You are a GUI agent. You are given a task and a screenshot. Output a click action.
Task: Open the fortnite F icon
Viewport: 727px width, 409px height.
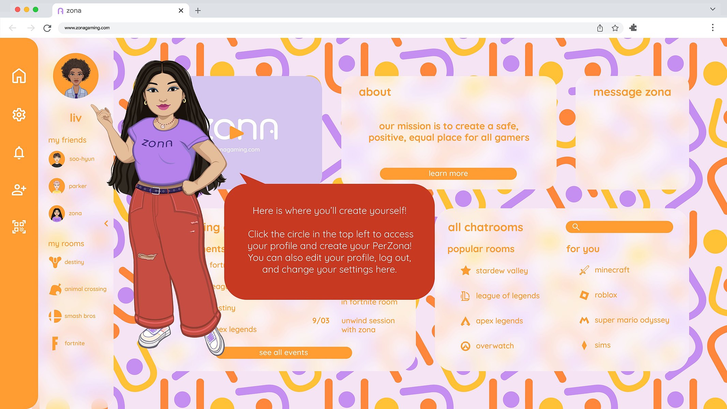tap(55, 344)
